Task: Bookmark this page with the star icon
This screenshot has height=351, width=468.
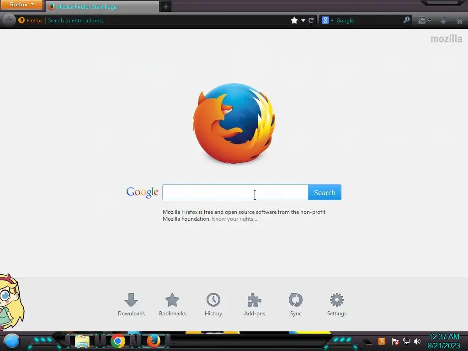Action: click(294, 20)
